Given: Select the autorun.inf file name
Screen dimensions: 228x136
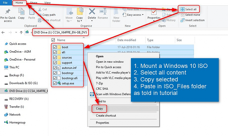Looking at the screenshot, I should [x=69, y=68].
